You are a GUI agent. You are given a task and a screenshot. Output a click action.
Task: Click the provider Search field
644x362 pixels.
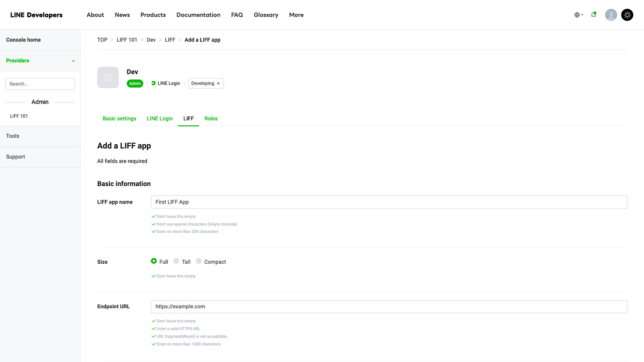tap(40, 84)
